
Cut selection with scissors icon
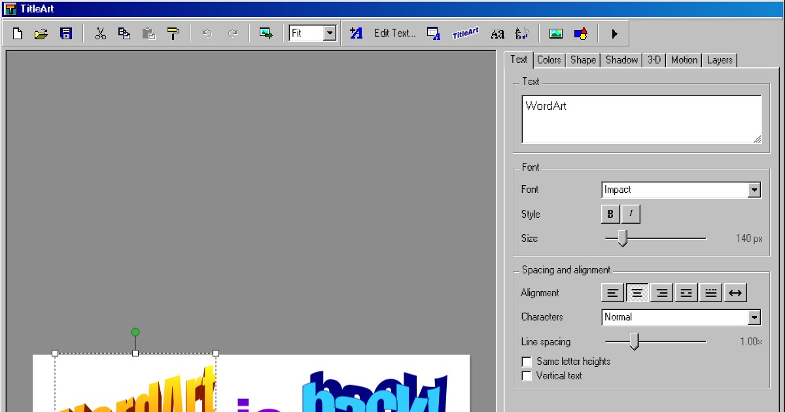tap(100, 33)
